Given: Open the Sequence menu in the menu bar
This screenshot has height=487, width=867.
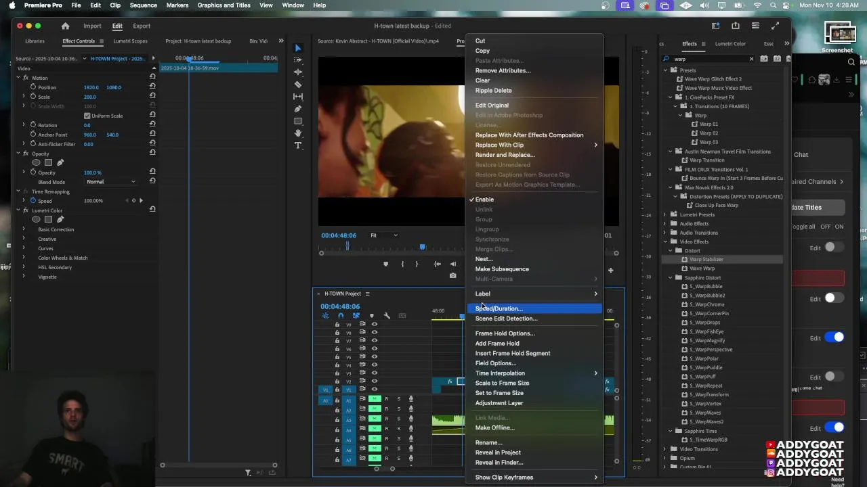Looking at the screenshot, I should point(143,5).
